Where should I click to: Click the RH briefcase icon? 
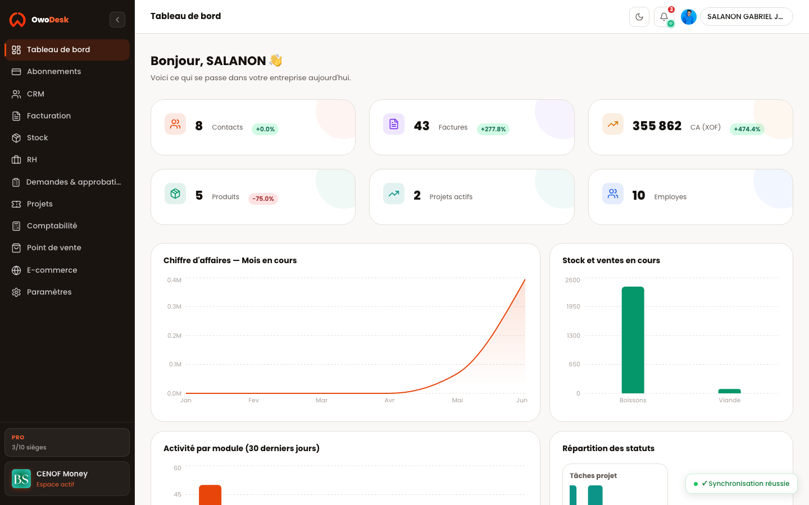(x=16, y=160)
